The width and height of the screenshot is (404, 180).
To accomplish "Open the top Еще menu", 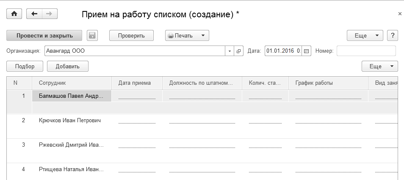I will point(365,35).
